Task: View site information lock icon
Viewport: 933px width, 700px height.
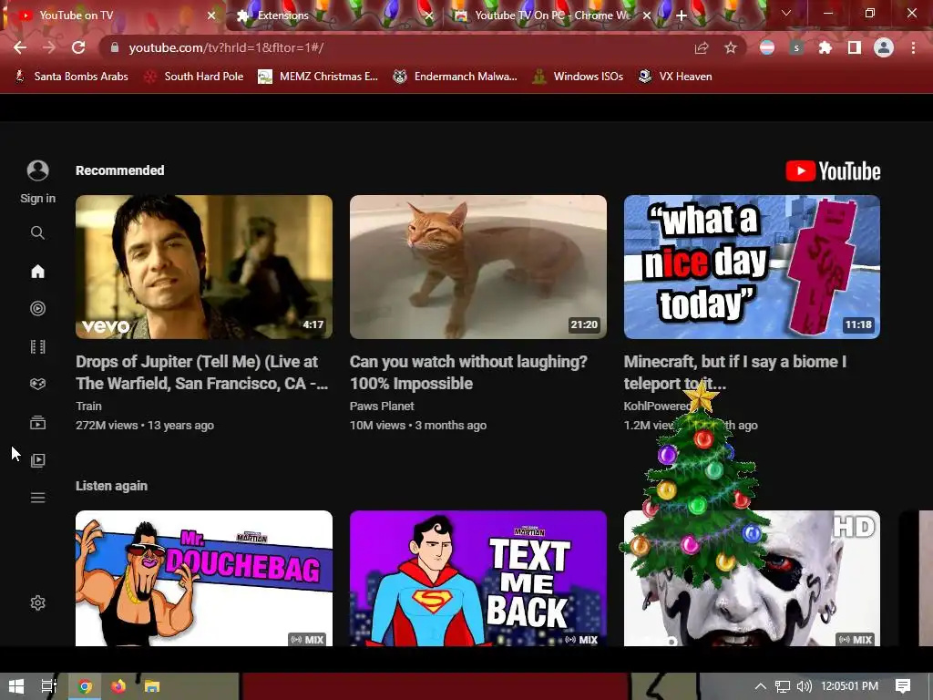Action: coord(115,47)
